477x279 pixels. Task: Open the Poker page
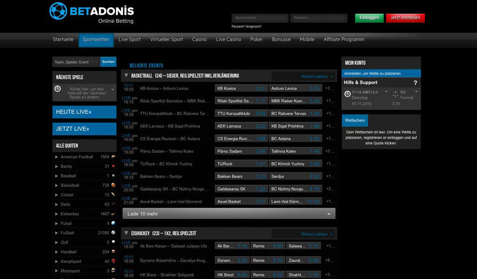[x=257, y=40]
